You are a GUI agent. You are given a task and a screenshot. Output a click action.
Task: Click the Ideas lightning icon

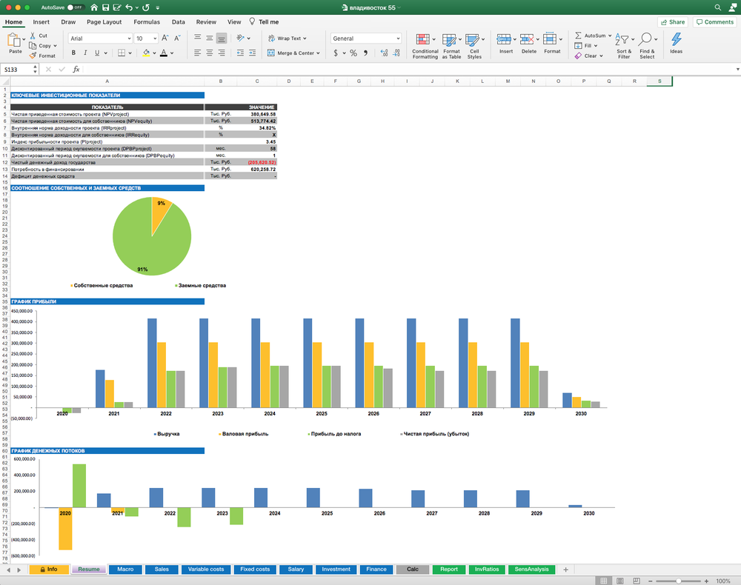point(676,40)
